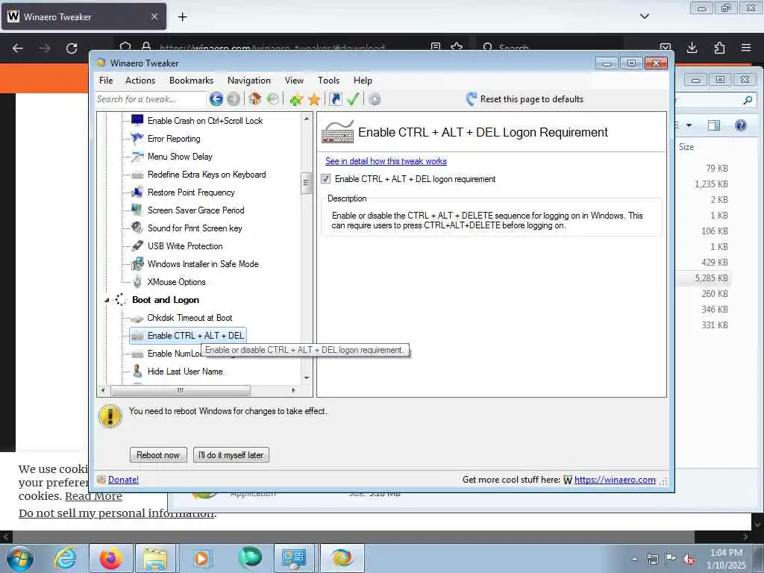
Task: Click the green checkmark toolbar icon
Action: click(x=353, y=99)
